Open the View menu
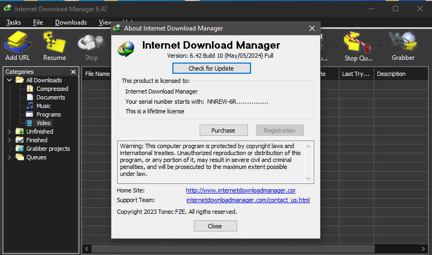The image size is (432, 255). pos(105,22)
